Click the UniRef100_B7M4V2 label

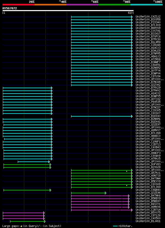pyautogui.click(x=148, y=90)
